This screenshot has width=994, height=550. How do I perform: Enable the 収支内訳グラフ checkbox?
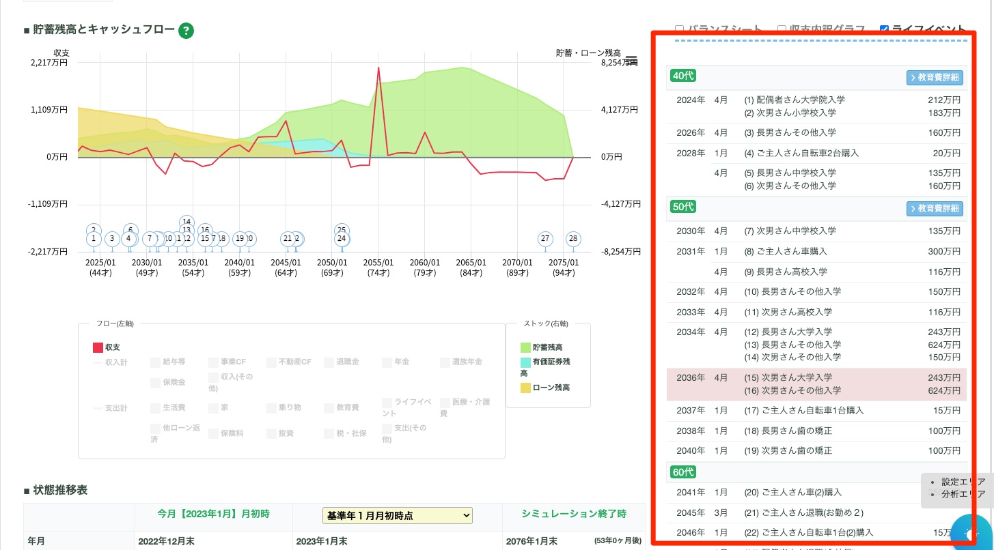[782, 29]
